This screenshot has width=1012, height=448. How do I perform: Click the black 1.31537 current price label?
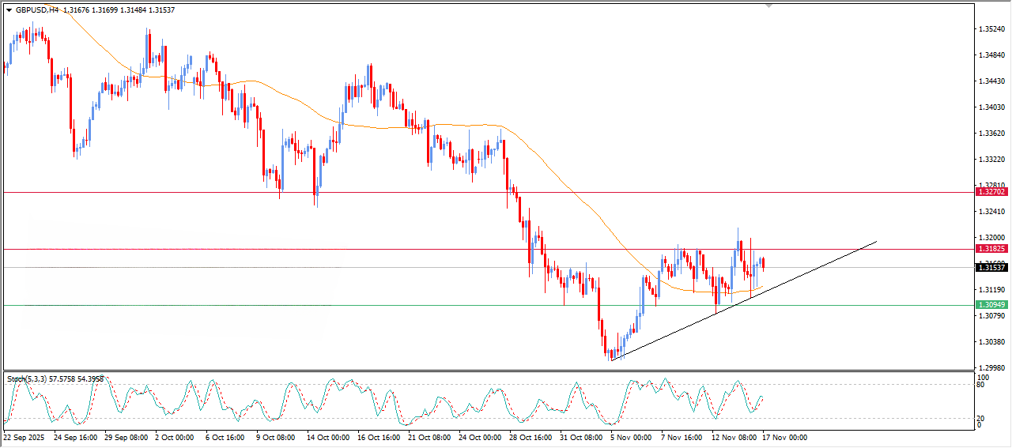991,268
